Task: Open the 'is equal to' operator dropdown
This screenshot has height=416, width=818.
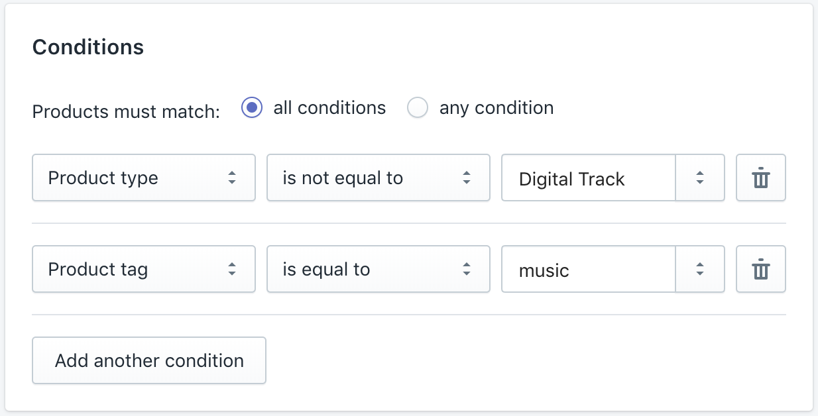Action: pyautogui.click(x=379, y=269)
